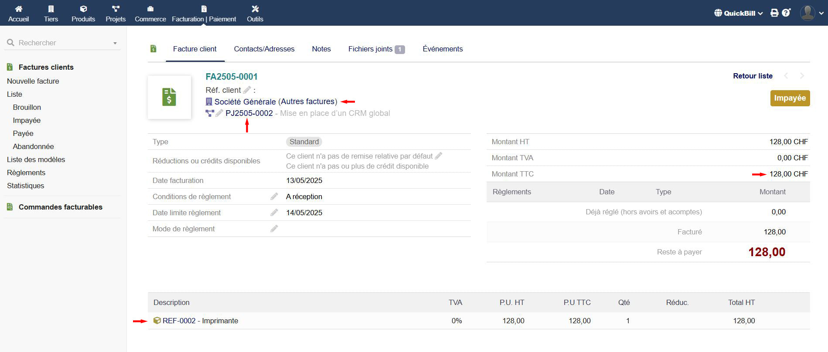Open the Société Générale customer link
Image resolution: width=828 pixels, height=352 pixels.
(x=245, y=102)
